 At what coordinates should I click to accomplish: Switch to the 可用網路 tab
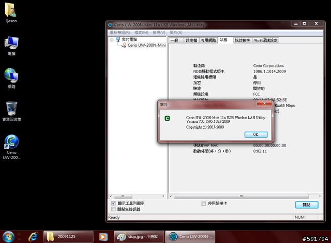click(x=208, y=40)
